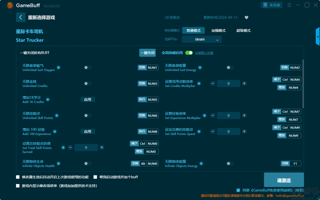This screenshot has height=200, width=320.
Task: Increase Set Skill Points Spent value
Action: pyautogui.click(x=244, y=131)
